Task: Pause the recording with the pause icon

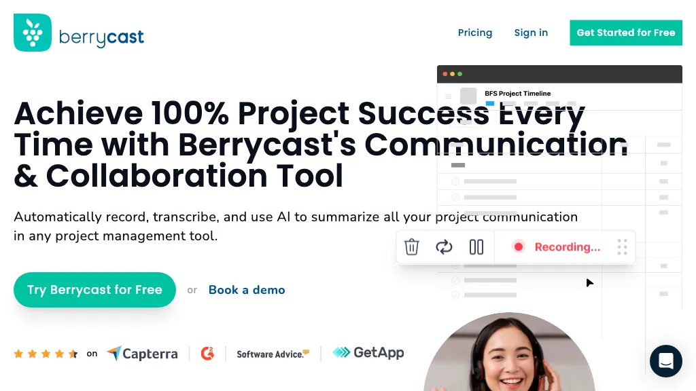Action: tap(476, 246)
